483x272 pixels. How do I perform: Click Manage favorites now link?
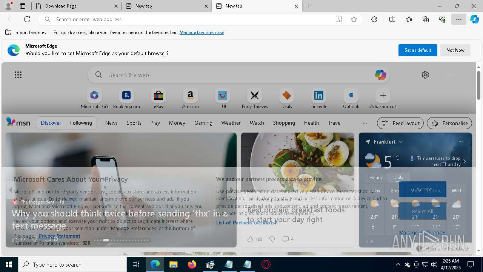[x=202, y=32]
